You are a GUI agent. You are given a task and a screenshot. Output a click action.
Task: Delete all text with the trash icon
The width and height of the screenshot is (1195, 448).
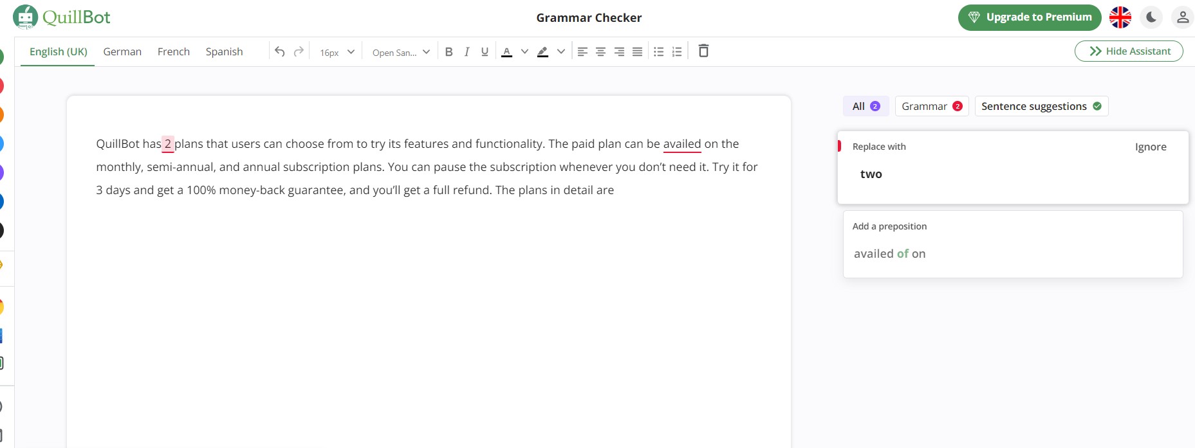(703, 51)
